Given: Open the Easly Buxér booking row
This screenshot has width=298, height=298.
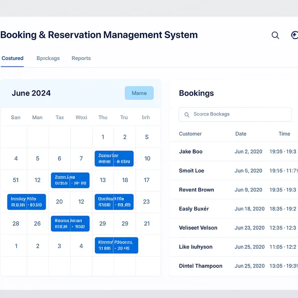Looking at the screenshot, I should (234, 209).
